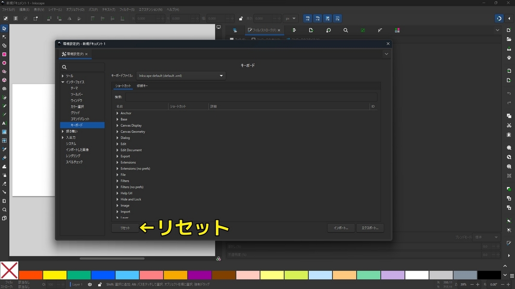Expand the File shortcut category
The height and width of the screenshot is (289, 515).
tap(118, 174)
